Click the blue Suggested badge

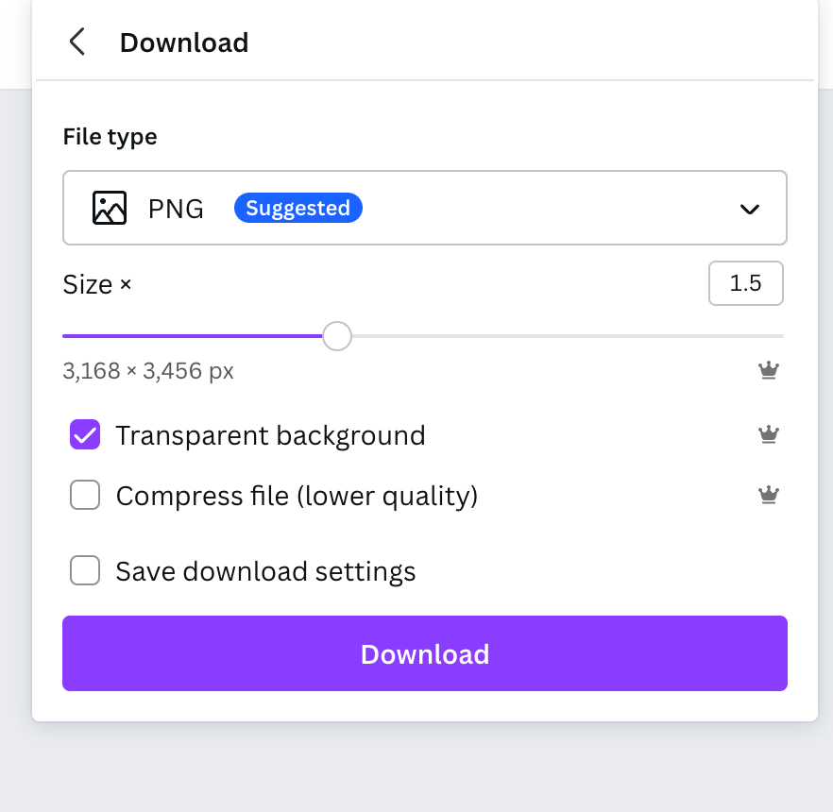(298, 208)
